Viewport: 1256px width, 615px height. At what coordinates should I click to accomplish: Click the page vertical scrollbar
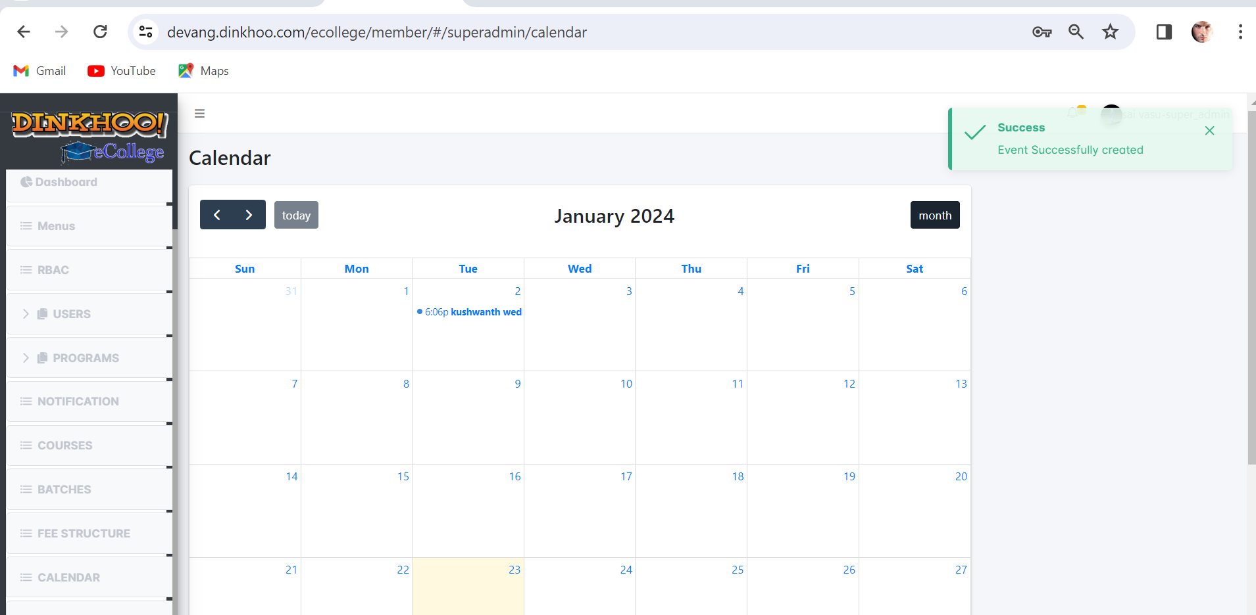point(1251,288)
